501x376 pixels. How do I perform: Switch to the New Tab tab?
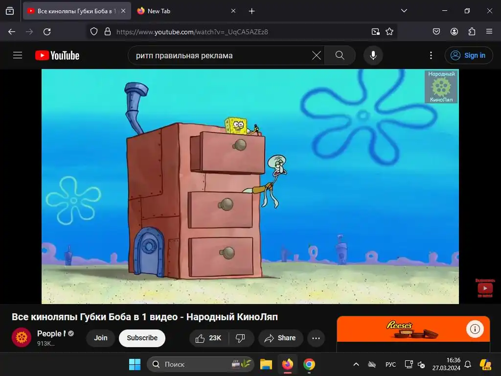[x=186, y=11]
